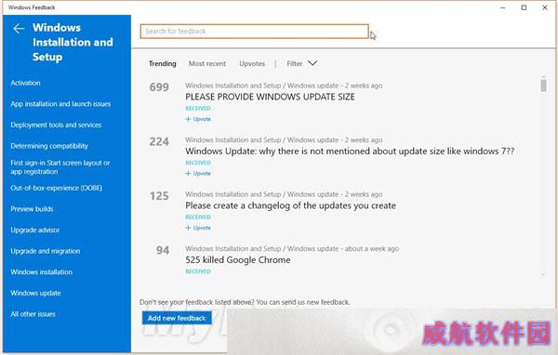Click the feedback list scrollbar thumb
Viewport: 558px width, 355px height.
(543, 85)
